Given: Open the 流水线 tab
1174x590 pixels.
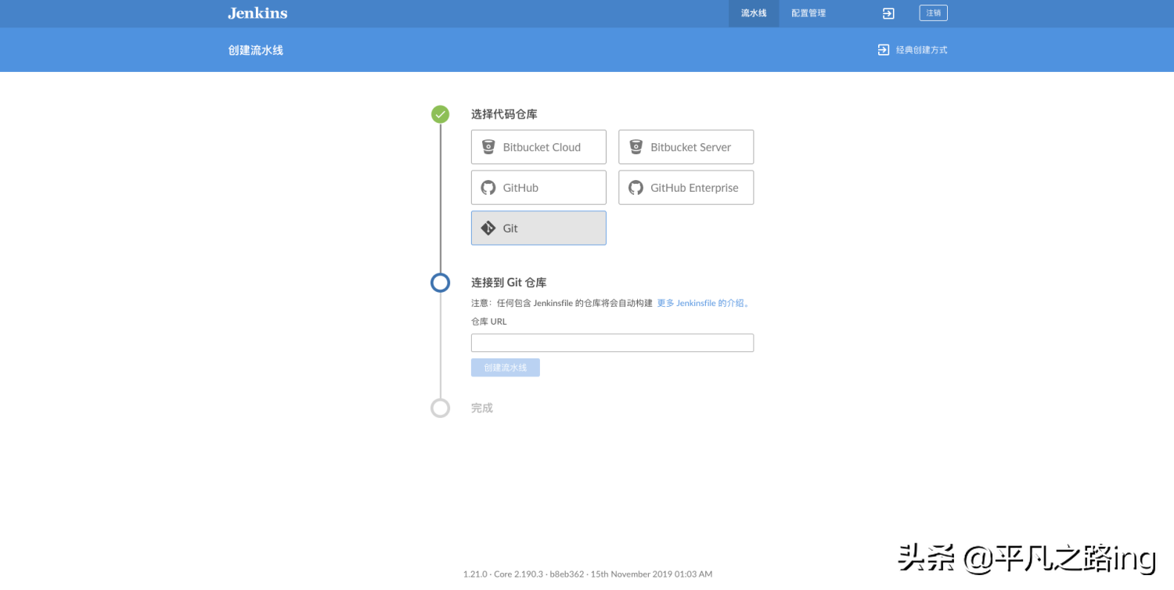Looking at the screenshot, I should 753,13.
